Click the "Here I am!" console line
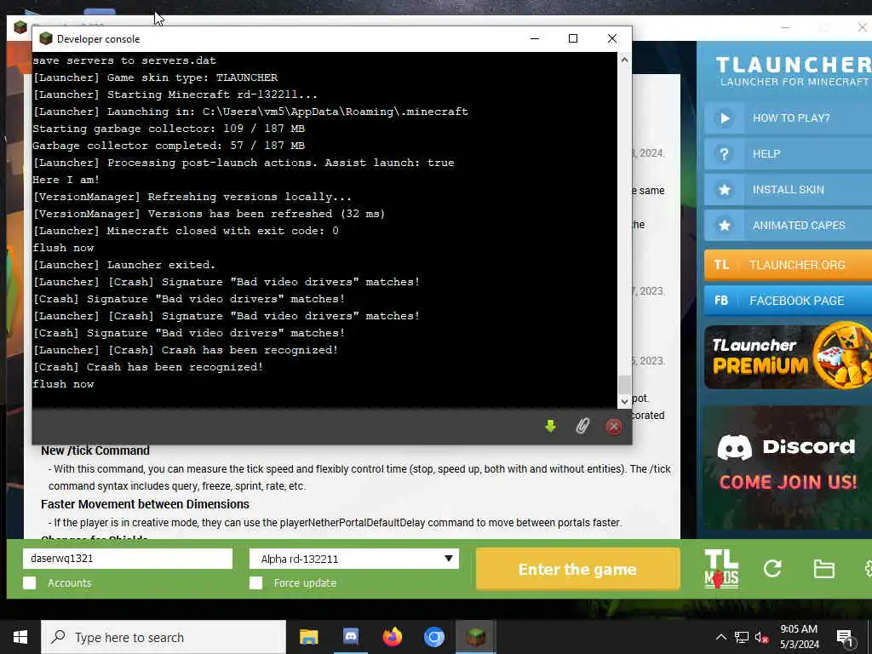This screenshot has width=872, height=654. 66,180
